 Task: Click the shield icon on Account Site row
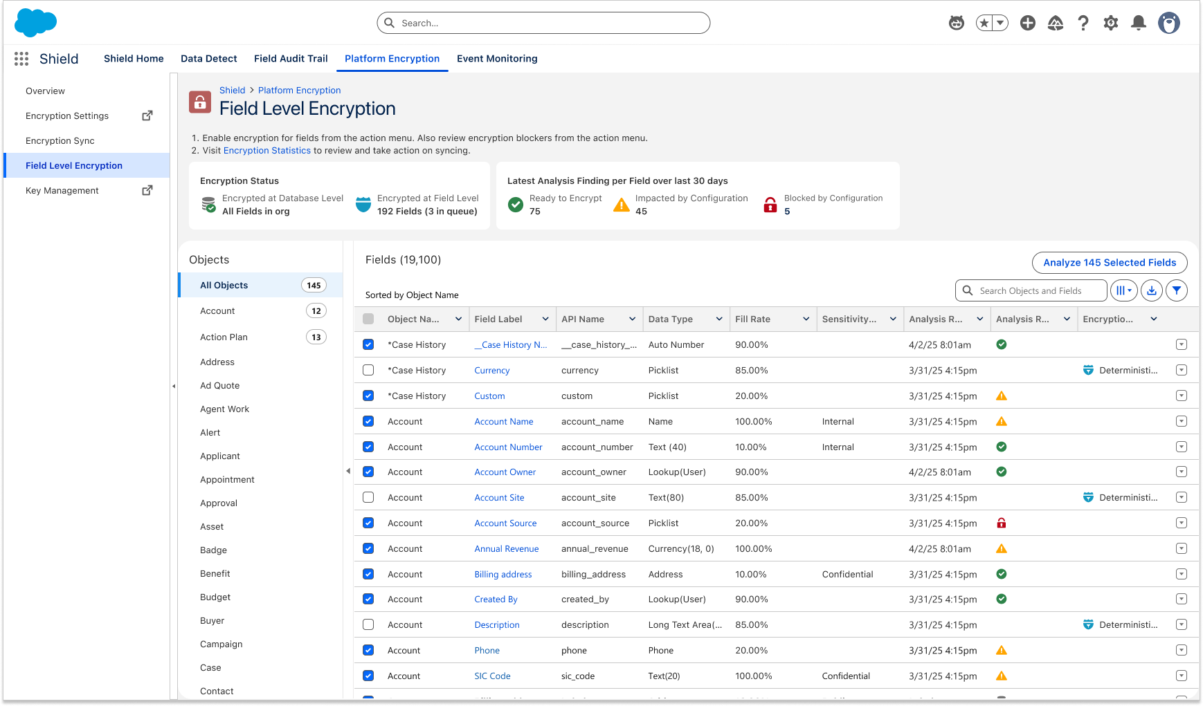coord(1089,497)
